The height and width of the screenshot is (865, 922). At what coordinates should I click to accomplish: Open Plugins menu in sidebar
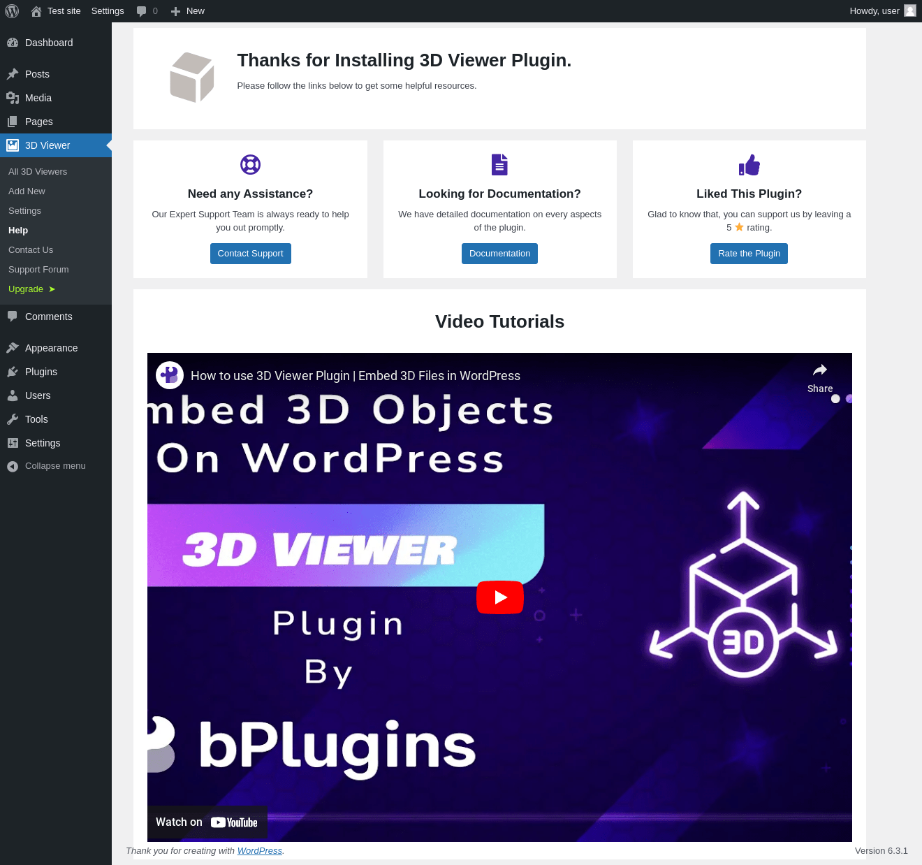tap(56, 372)
